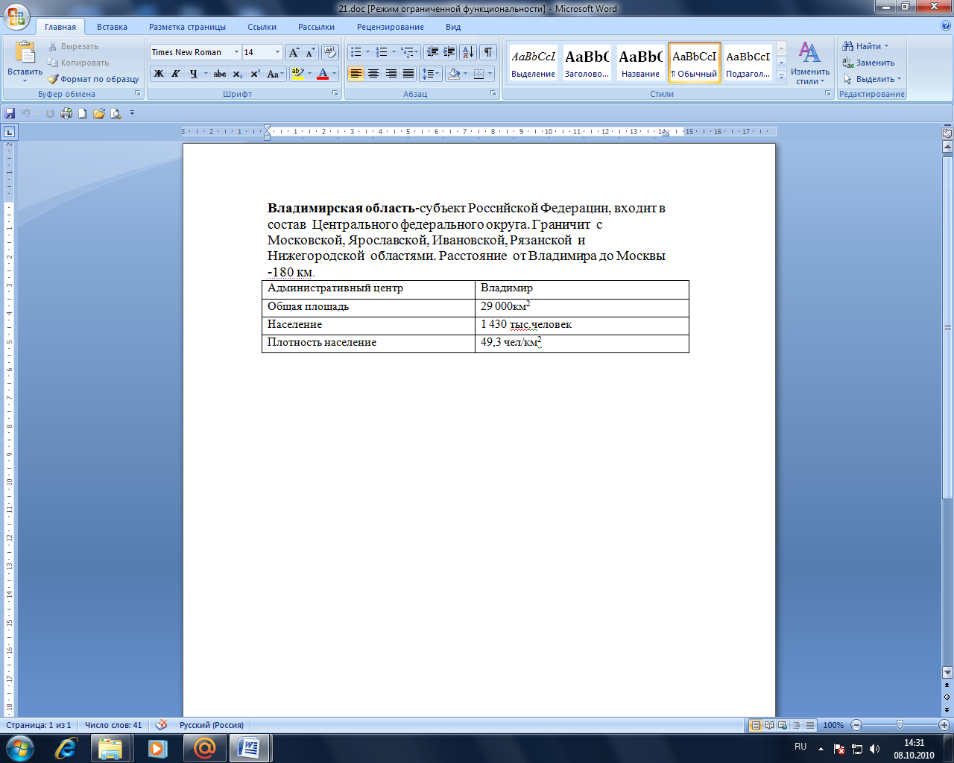Click the Sort (А-Я) icon
The height and width of the screenshot is (763, 954).
point(467,52)
